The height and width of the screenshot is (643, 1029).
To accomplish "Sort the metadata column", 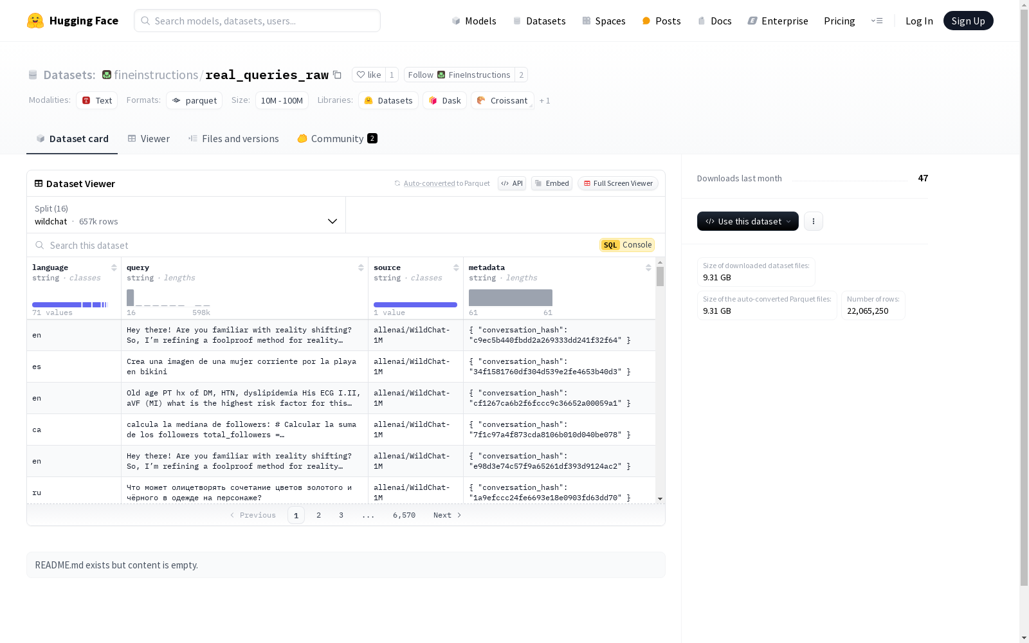I will pos(648,267).
